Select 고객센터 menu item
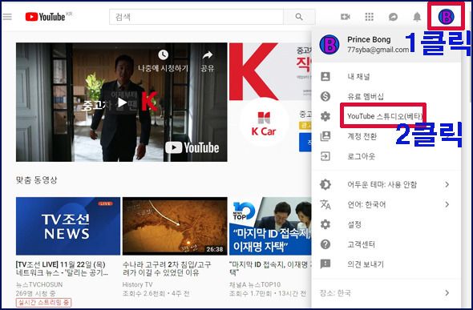The height and width of the screenshot is (310, 473). pos(386,244)
